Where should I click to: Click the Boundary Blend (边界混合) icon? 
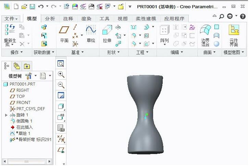205,35
